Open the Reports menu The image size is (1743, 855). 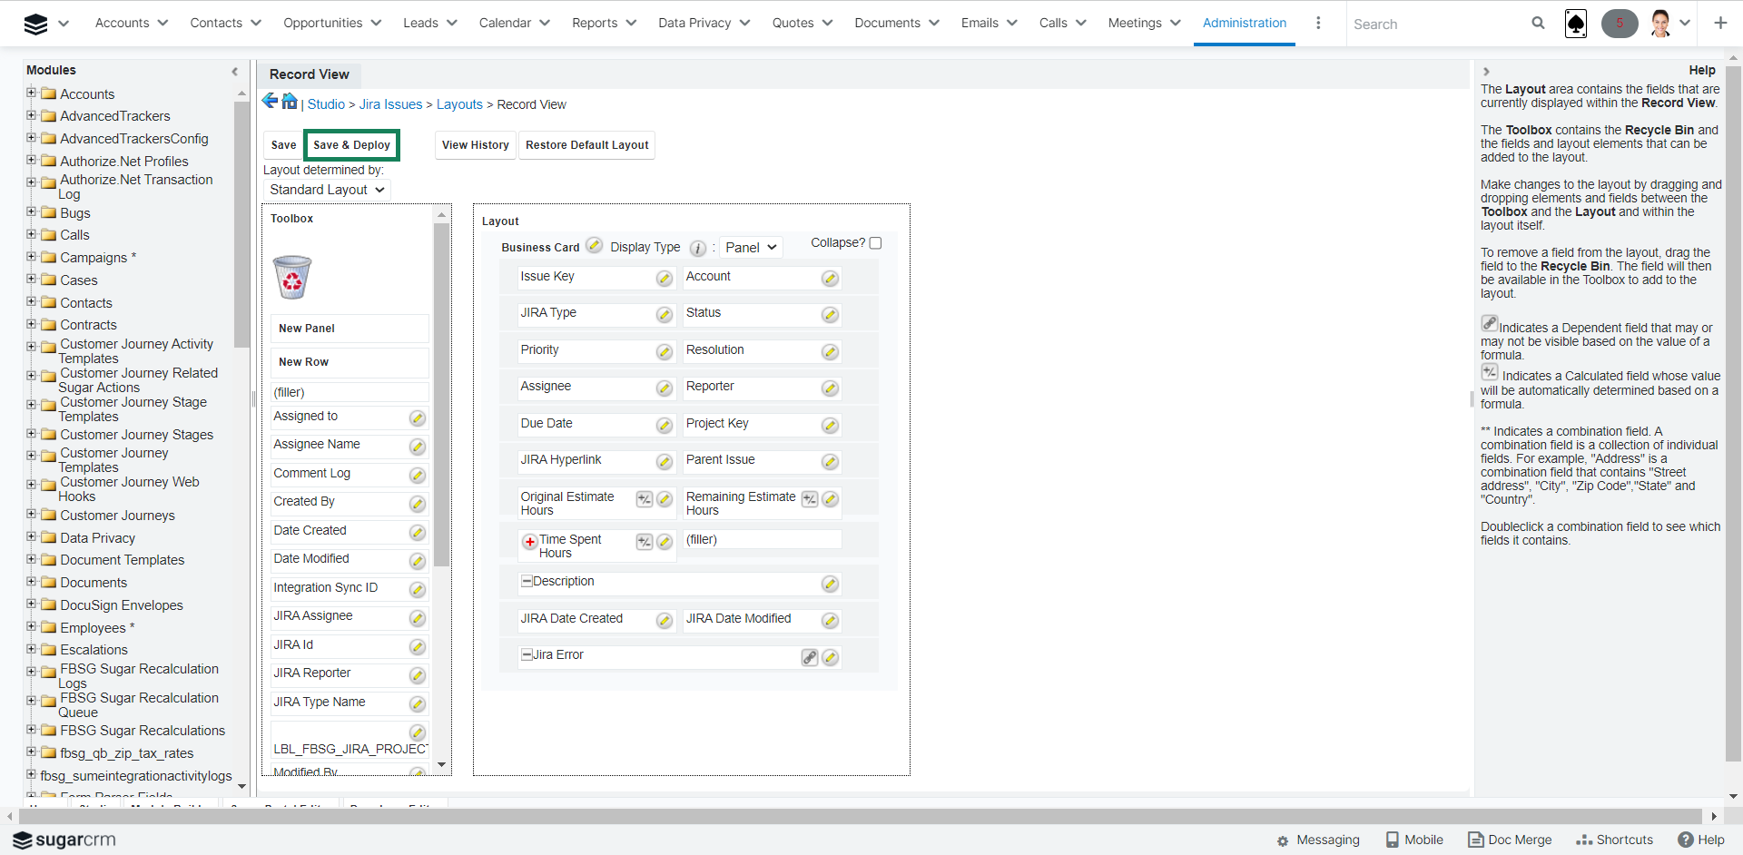point(604,23)
